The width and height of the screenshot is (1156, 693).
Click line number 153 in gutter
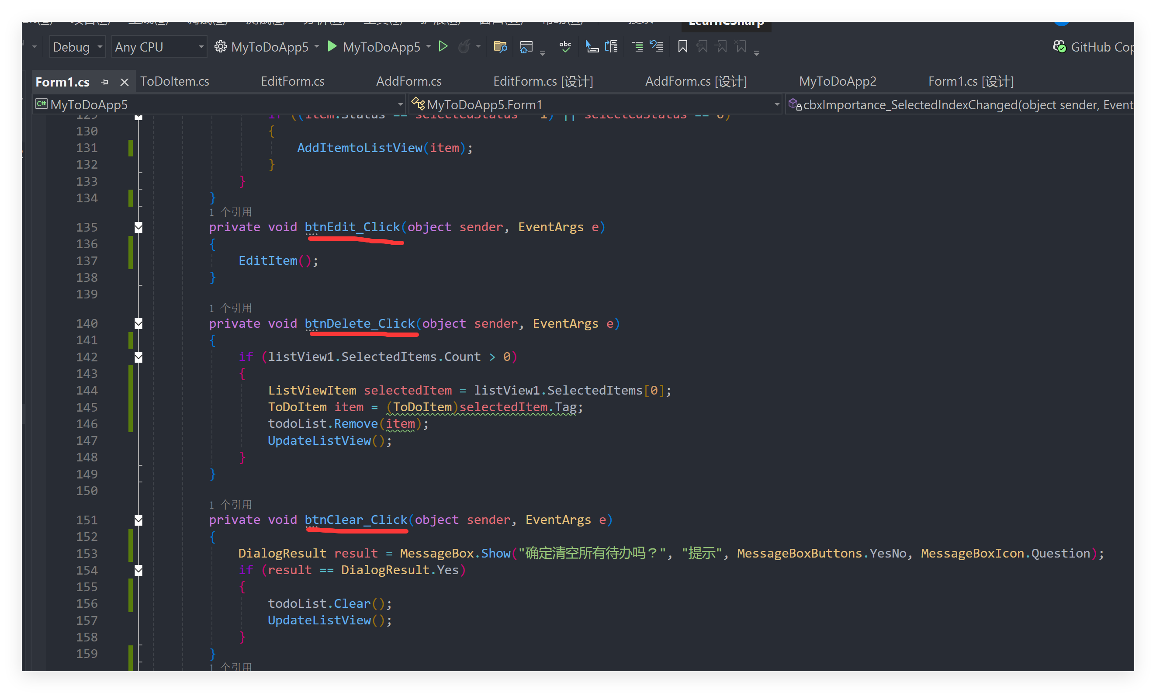point(87,554)
